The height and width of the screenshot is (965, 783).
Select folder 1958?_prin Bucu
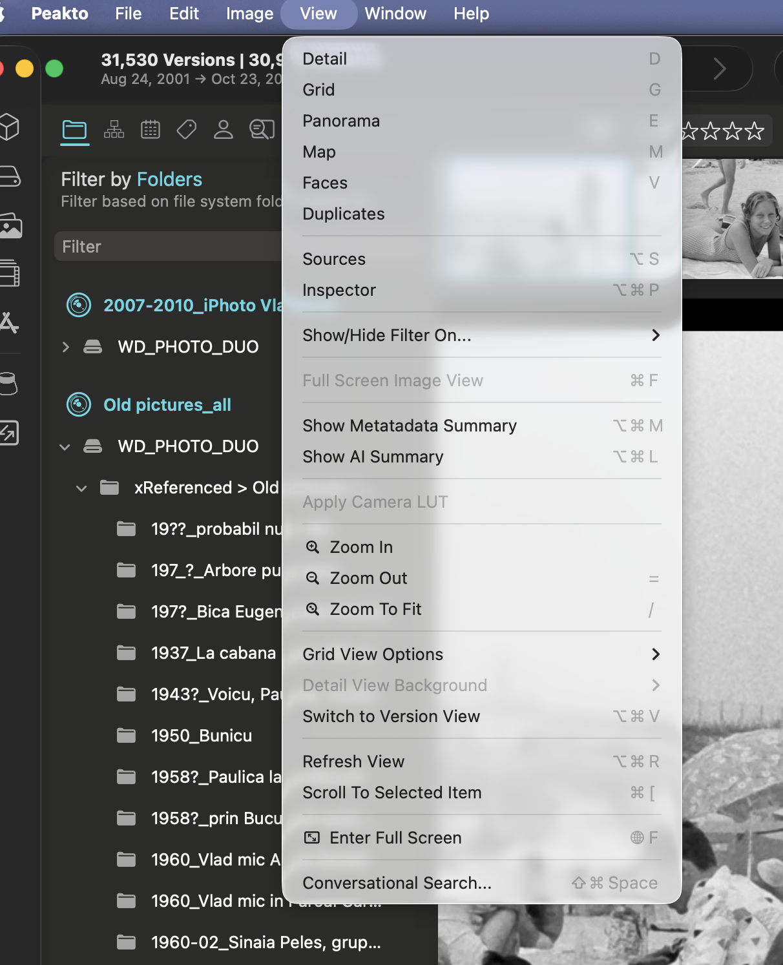tap(199, 818)
